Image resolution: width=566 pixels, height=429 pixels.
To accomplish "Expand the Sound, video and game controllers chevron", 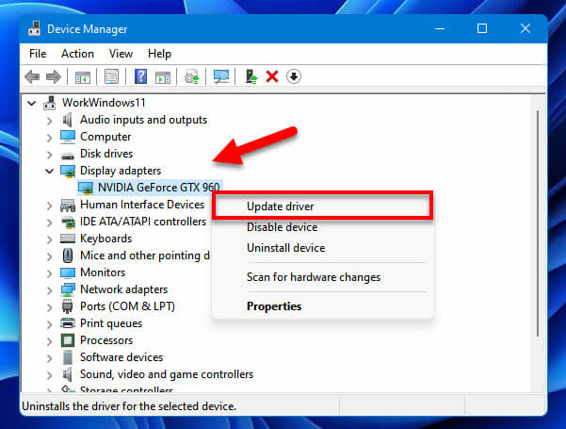I will click(x=50, y=375).
